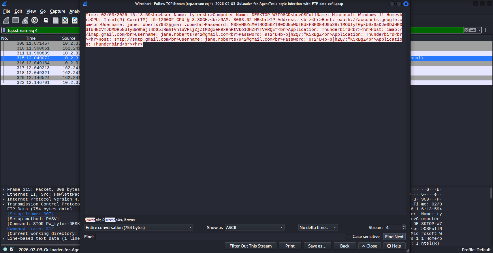The height and width of the screenshot is (253, 493).
Task: Click the Print button
Action: 290,246
